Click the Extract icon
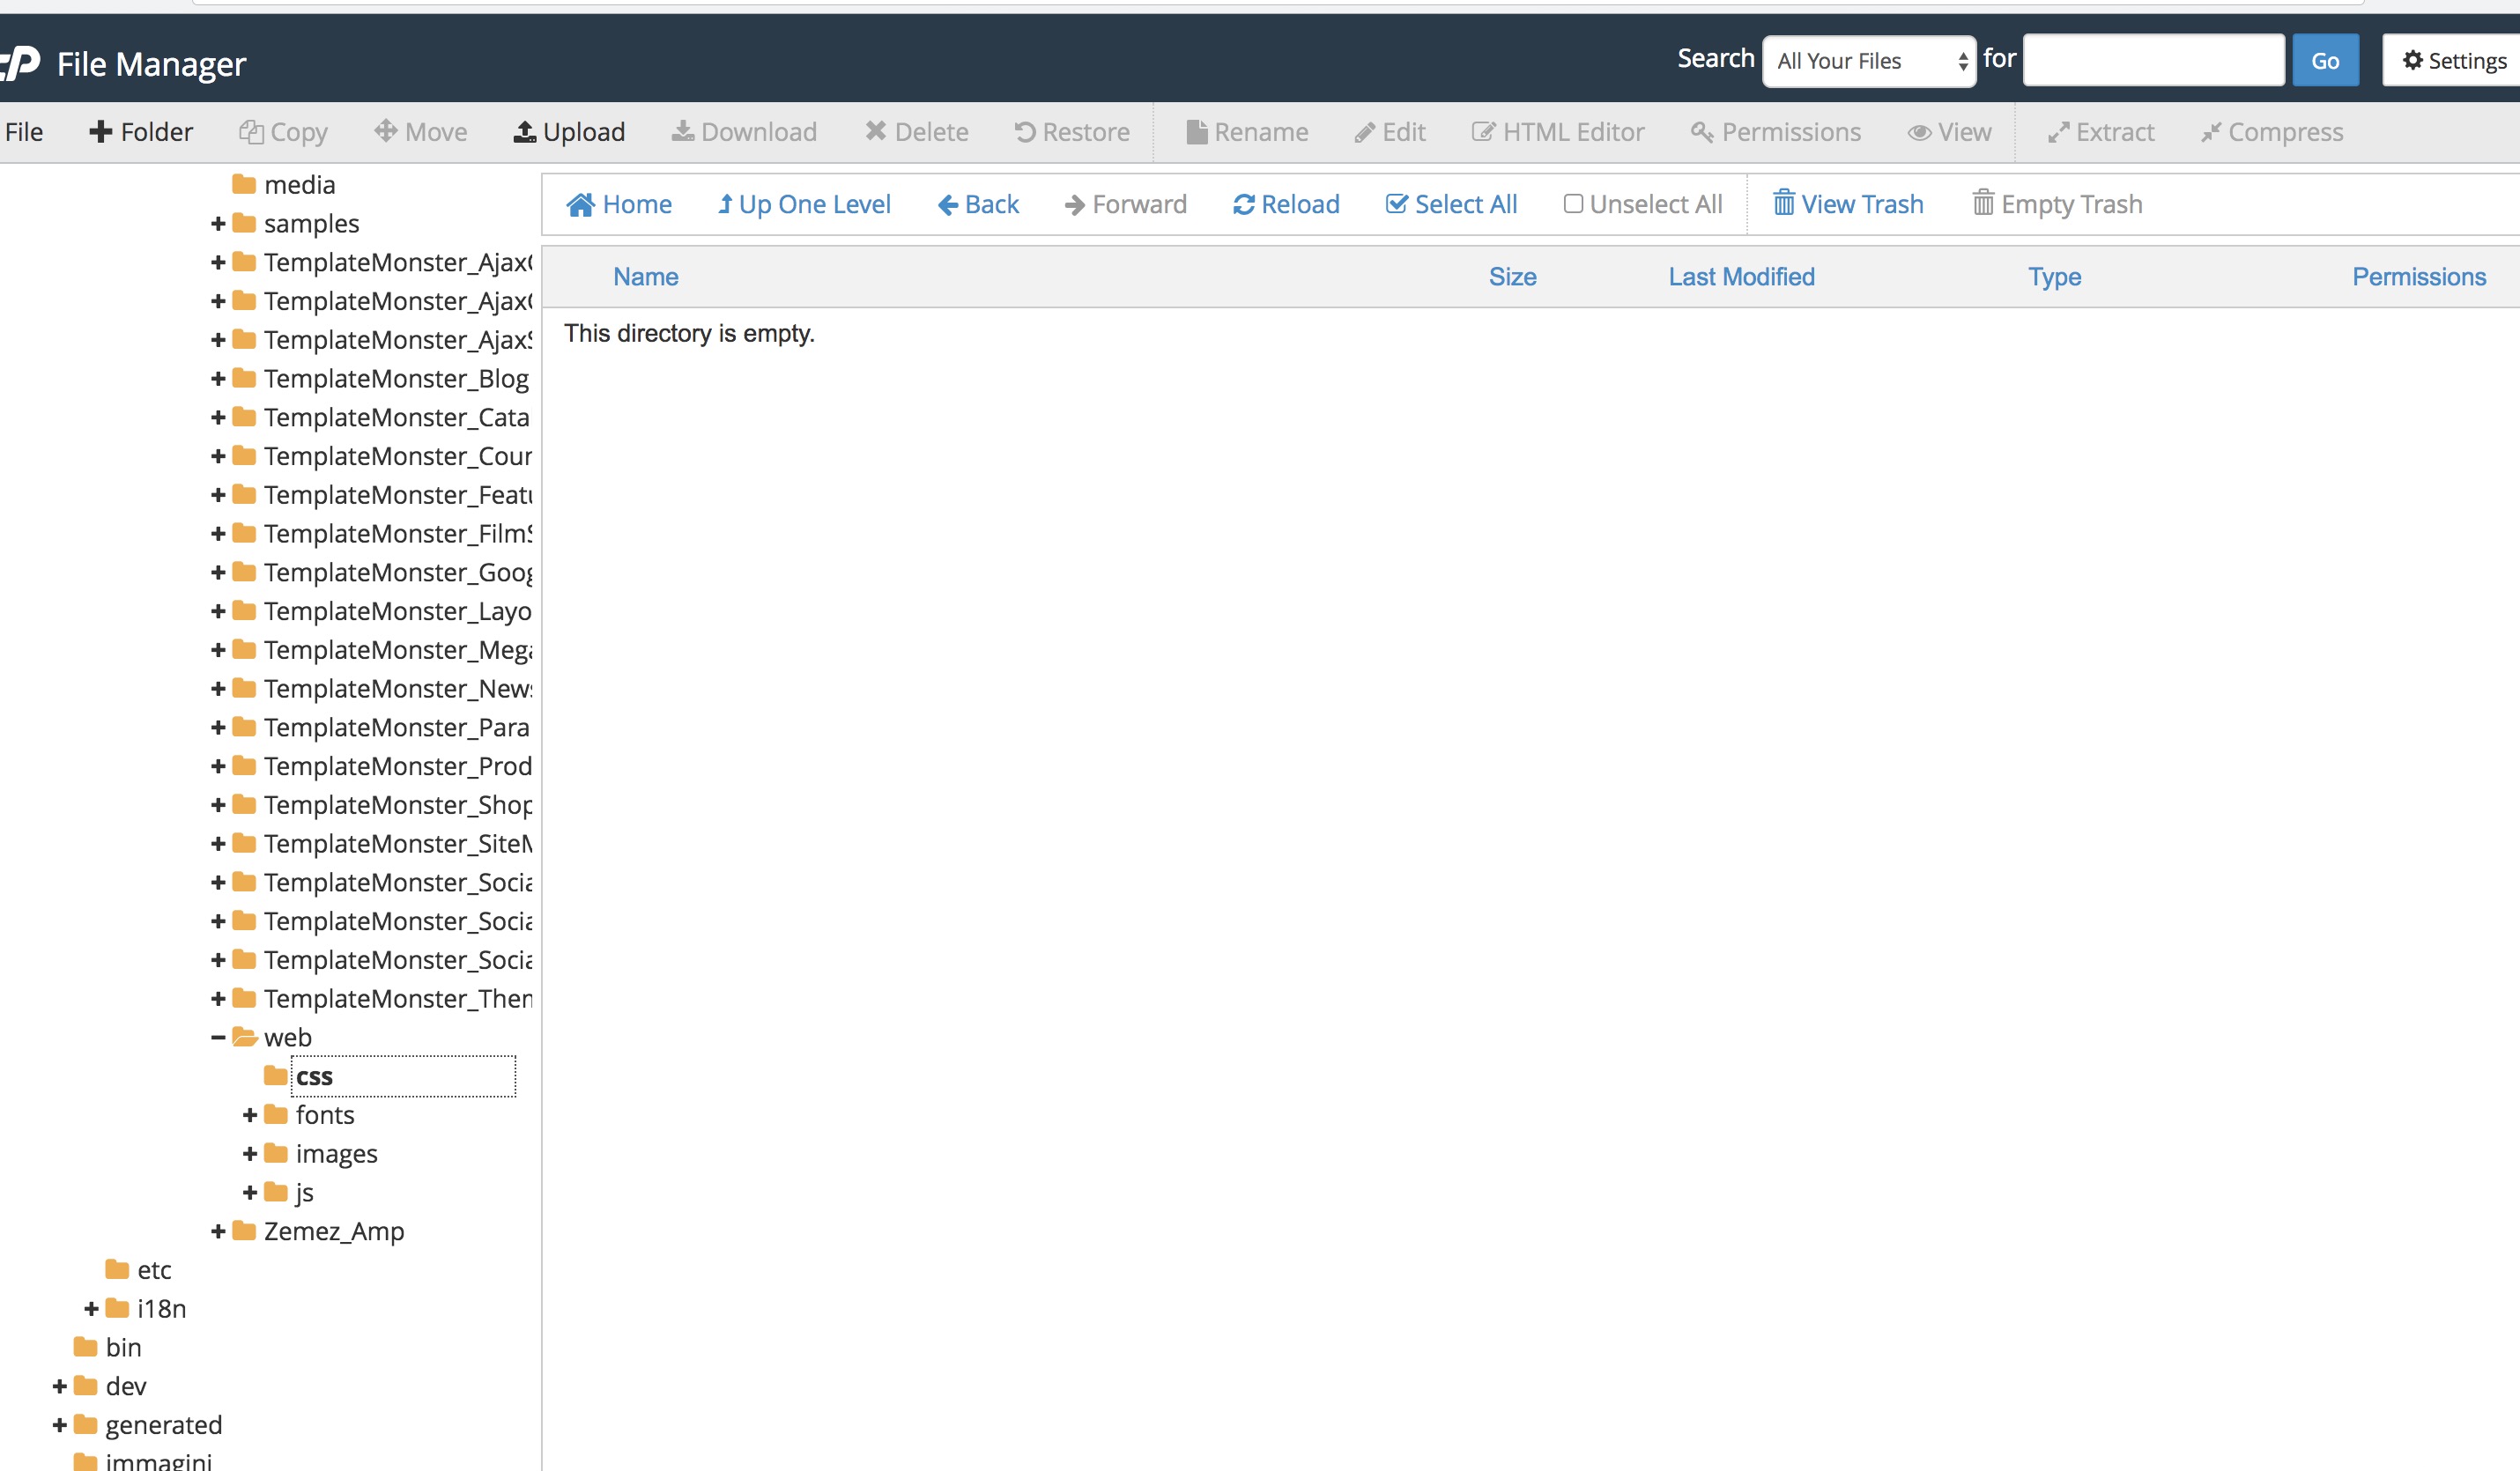This screenshot has height=1471, width=2520. 2059,131
